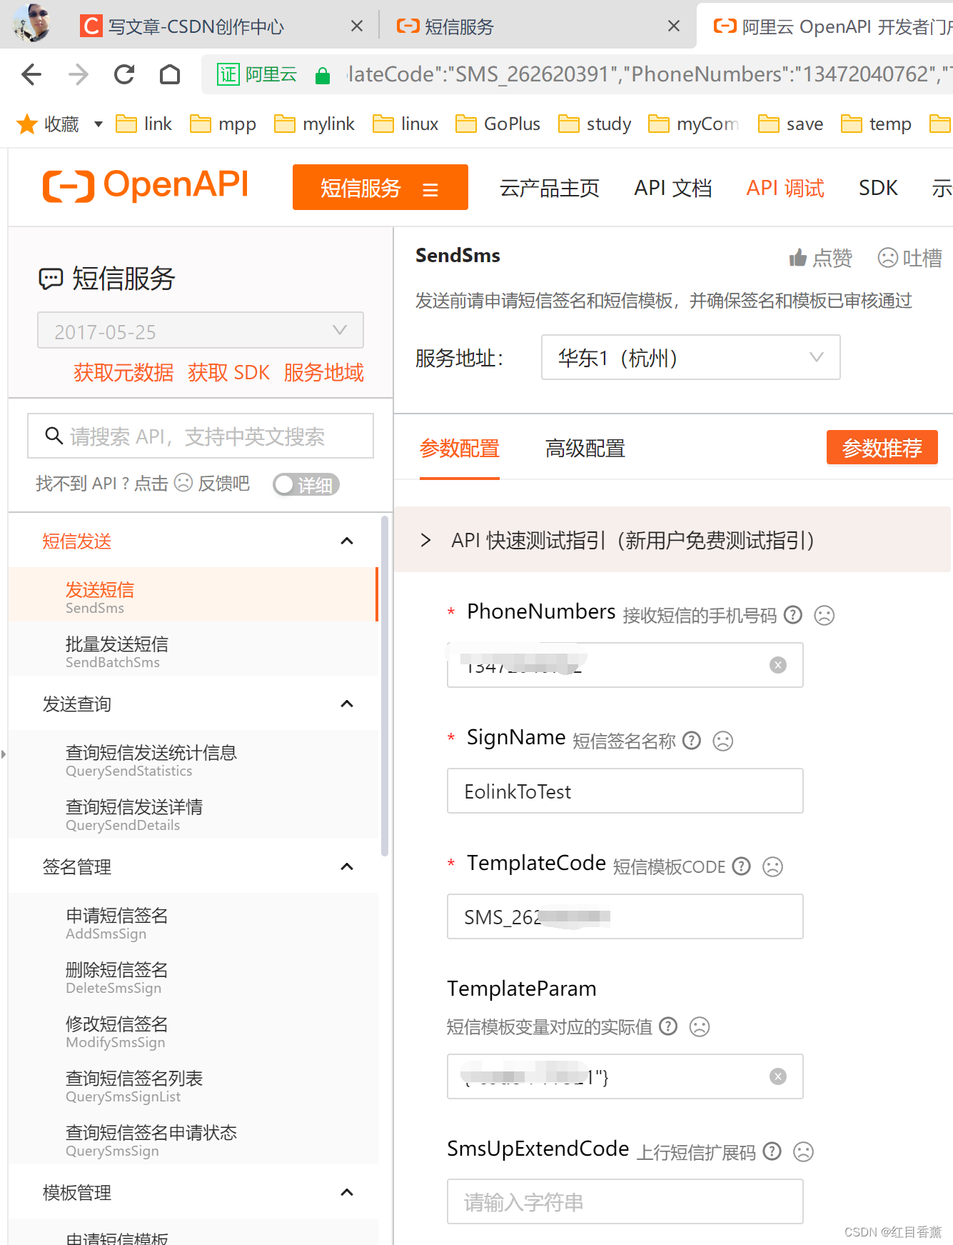Click the 获取元数据 link
The width and height of the screenshot is (953, 1245).
[123, 372]
